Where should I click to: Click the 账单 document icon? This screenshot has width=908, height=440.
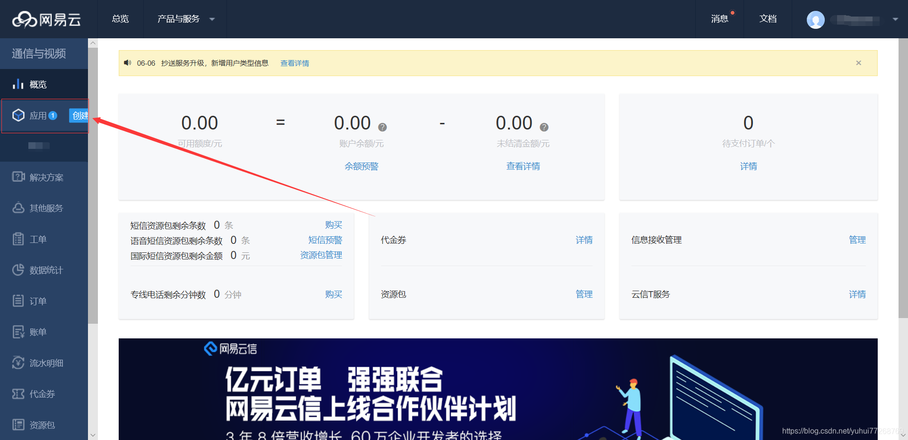click(x=18, y=332)
